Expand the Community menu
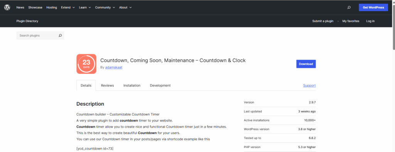The image size is (395, 152). coord(105,8)
